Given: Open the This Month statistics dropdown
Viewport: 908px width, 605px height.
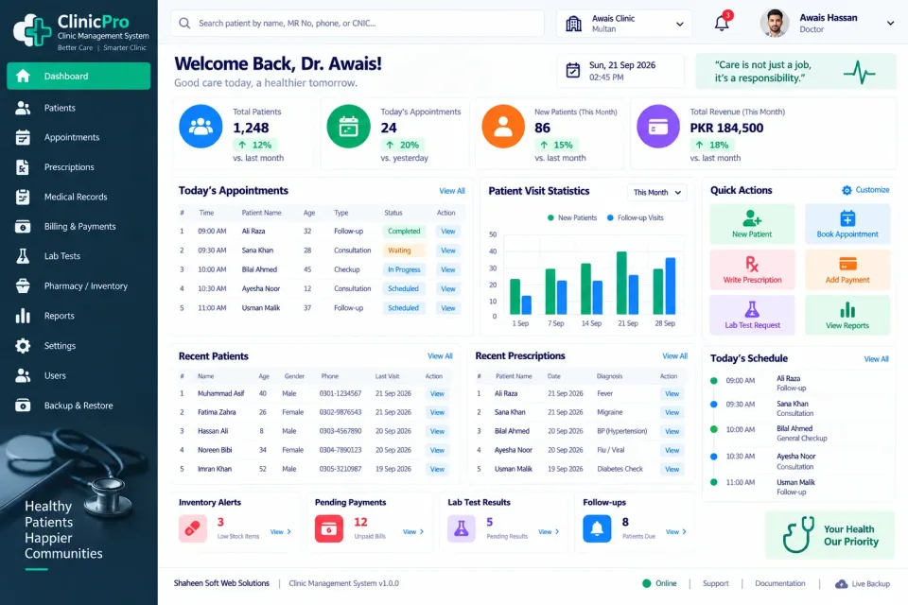Looking at the screenshot, I should pos(656,192).
